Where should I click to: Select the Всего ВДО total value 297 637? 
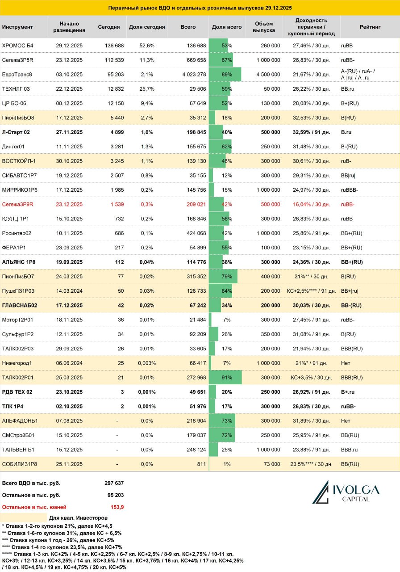click(x=114, y=483)
